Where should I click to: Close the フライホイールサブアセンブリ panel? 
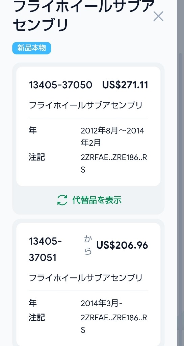158,16
